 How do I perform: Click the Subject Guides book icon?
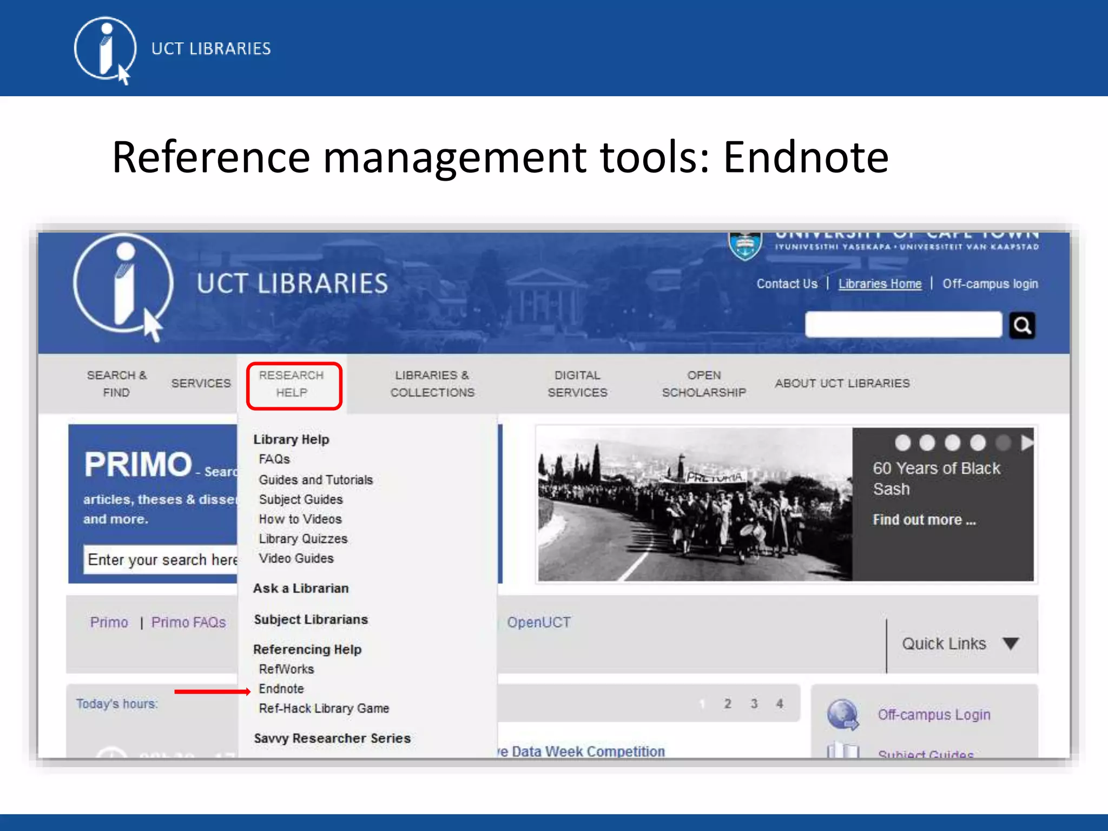(843, 750)
